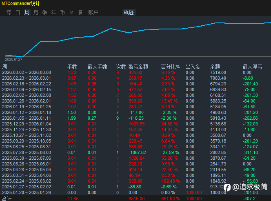Screen dimensions: 271x201
Task: Sort by 余额 balance header
Action: tap(215, 67)
